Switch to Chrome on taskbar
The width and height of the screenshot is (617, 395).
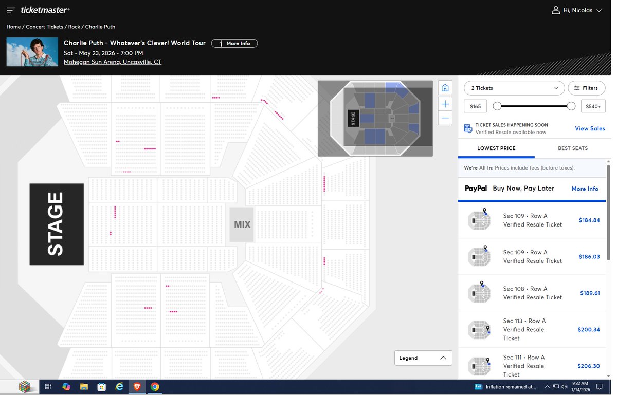155,387
